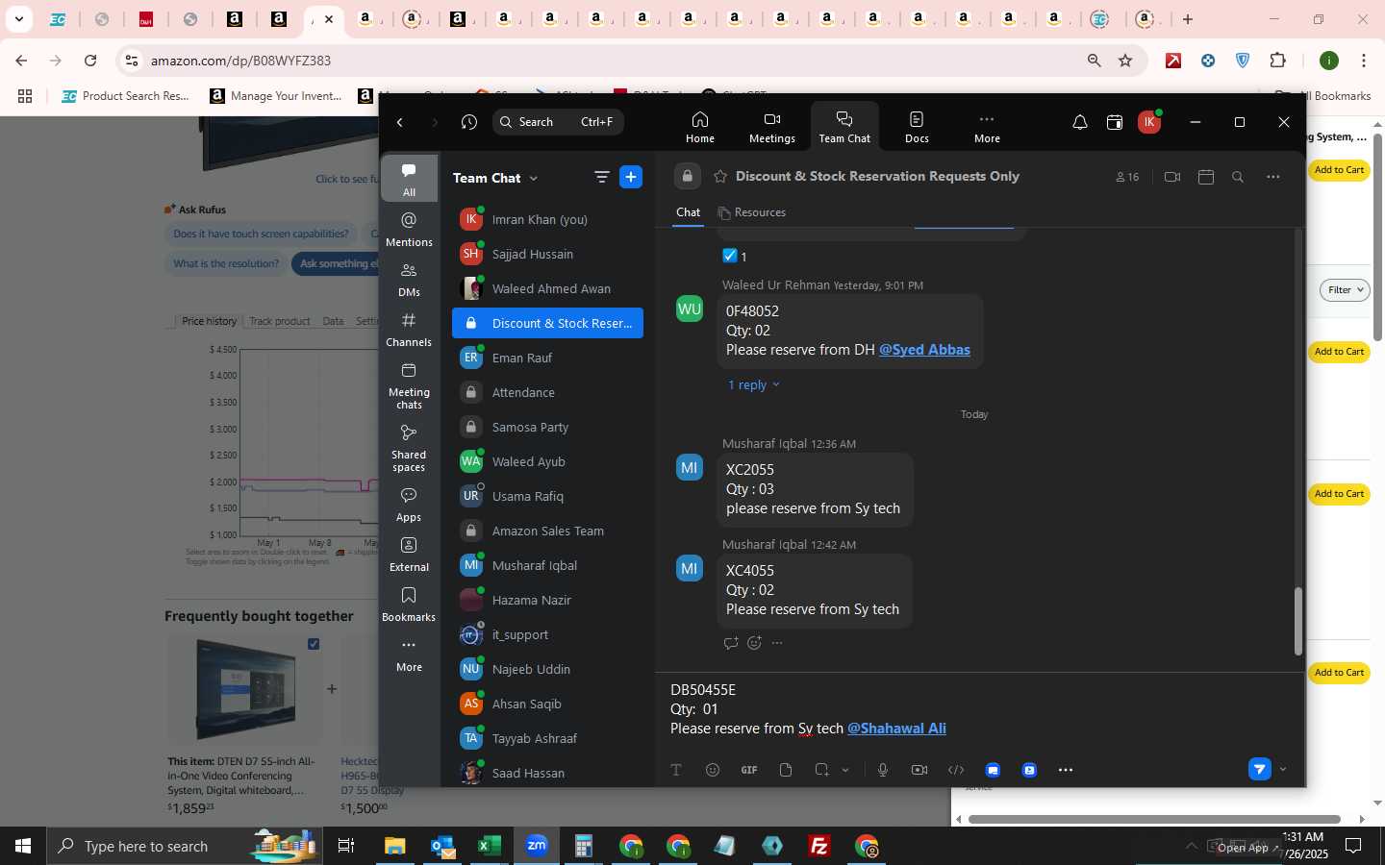Image resolution: width=1385 pixels, height=865 pixels.
Task: Expand the 1 reply thread
Action: click(754, 384)
